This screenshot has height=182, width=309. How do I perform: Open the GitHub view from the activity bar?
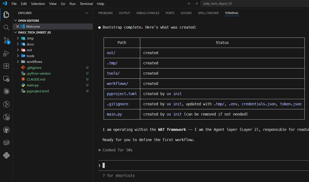6,130
